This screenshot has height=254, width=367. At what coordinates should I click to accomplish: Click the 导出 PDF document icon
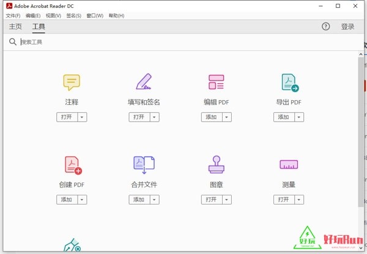click(x=290, y=82)
